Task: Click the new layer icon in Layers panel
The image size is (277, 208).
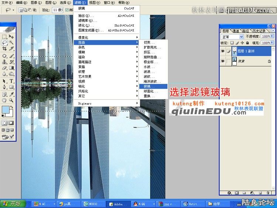Action: point(260,192)
